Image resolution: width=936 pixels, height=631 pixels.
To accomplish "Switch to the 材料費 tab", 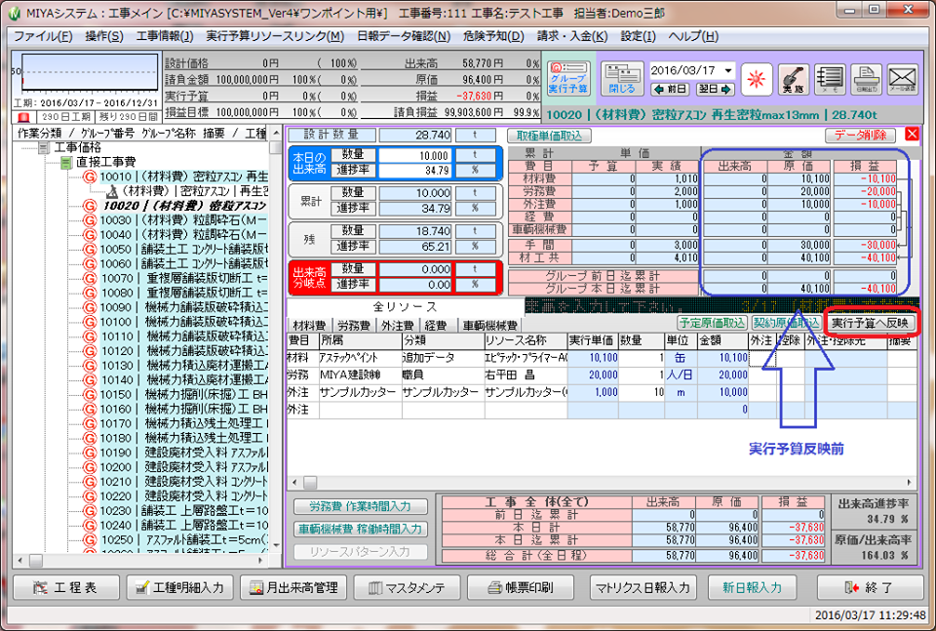I will tap(309, 326).
